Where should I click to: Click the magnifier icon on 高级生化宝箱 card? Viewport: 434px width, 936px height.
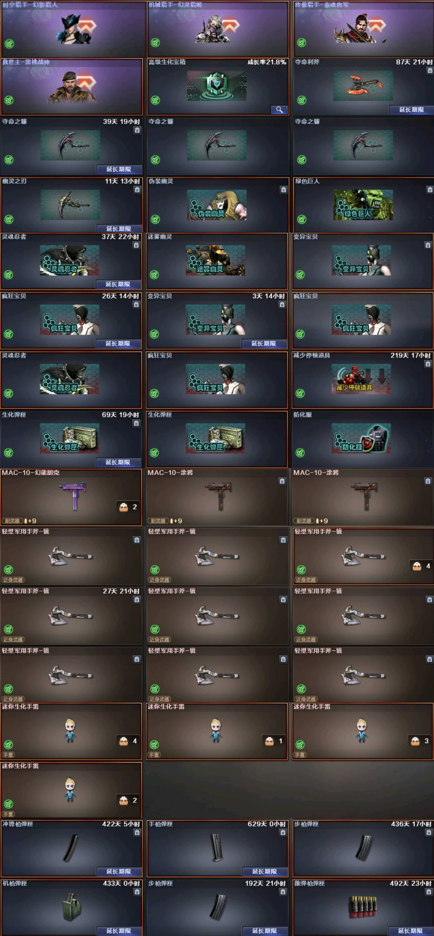(279, 109)
